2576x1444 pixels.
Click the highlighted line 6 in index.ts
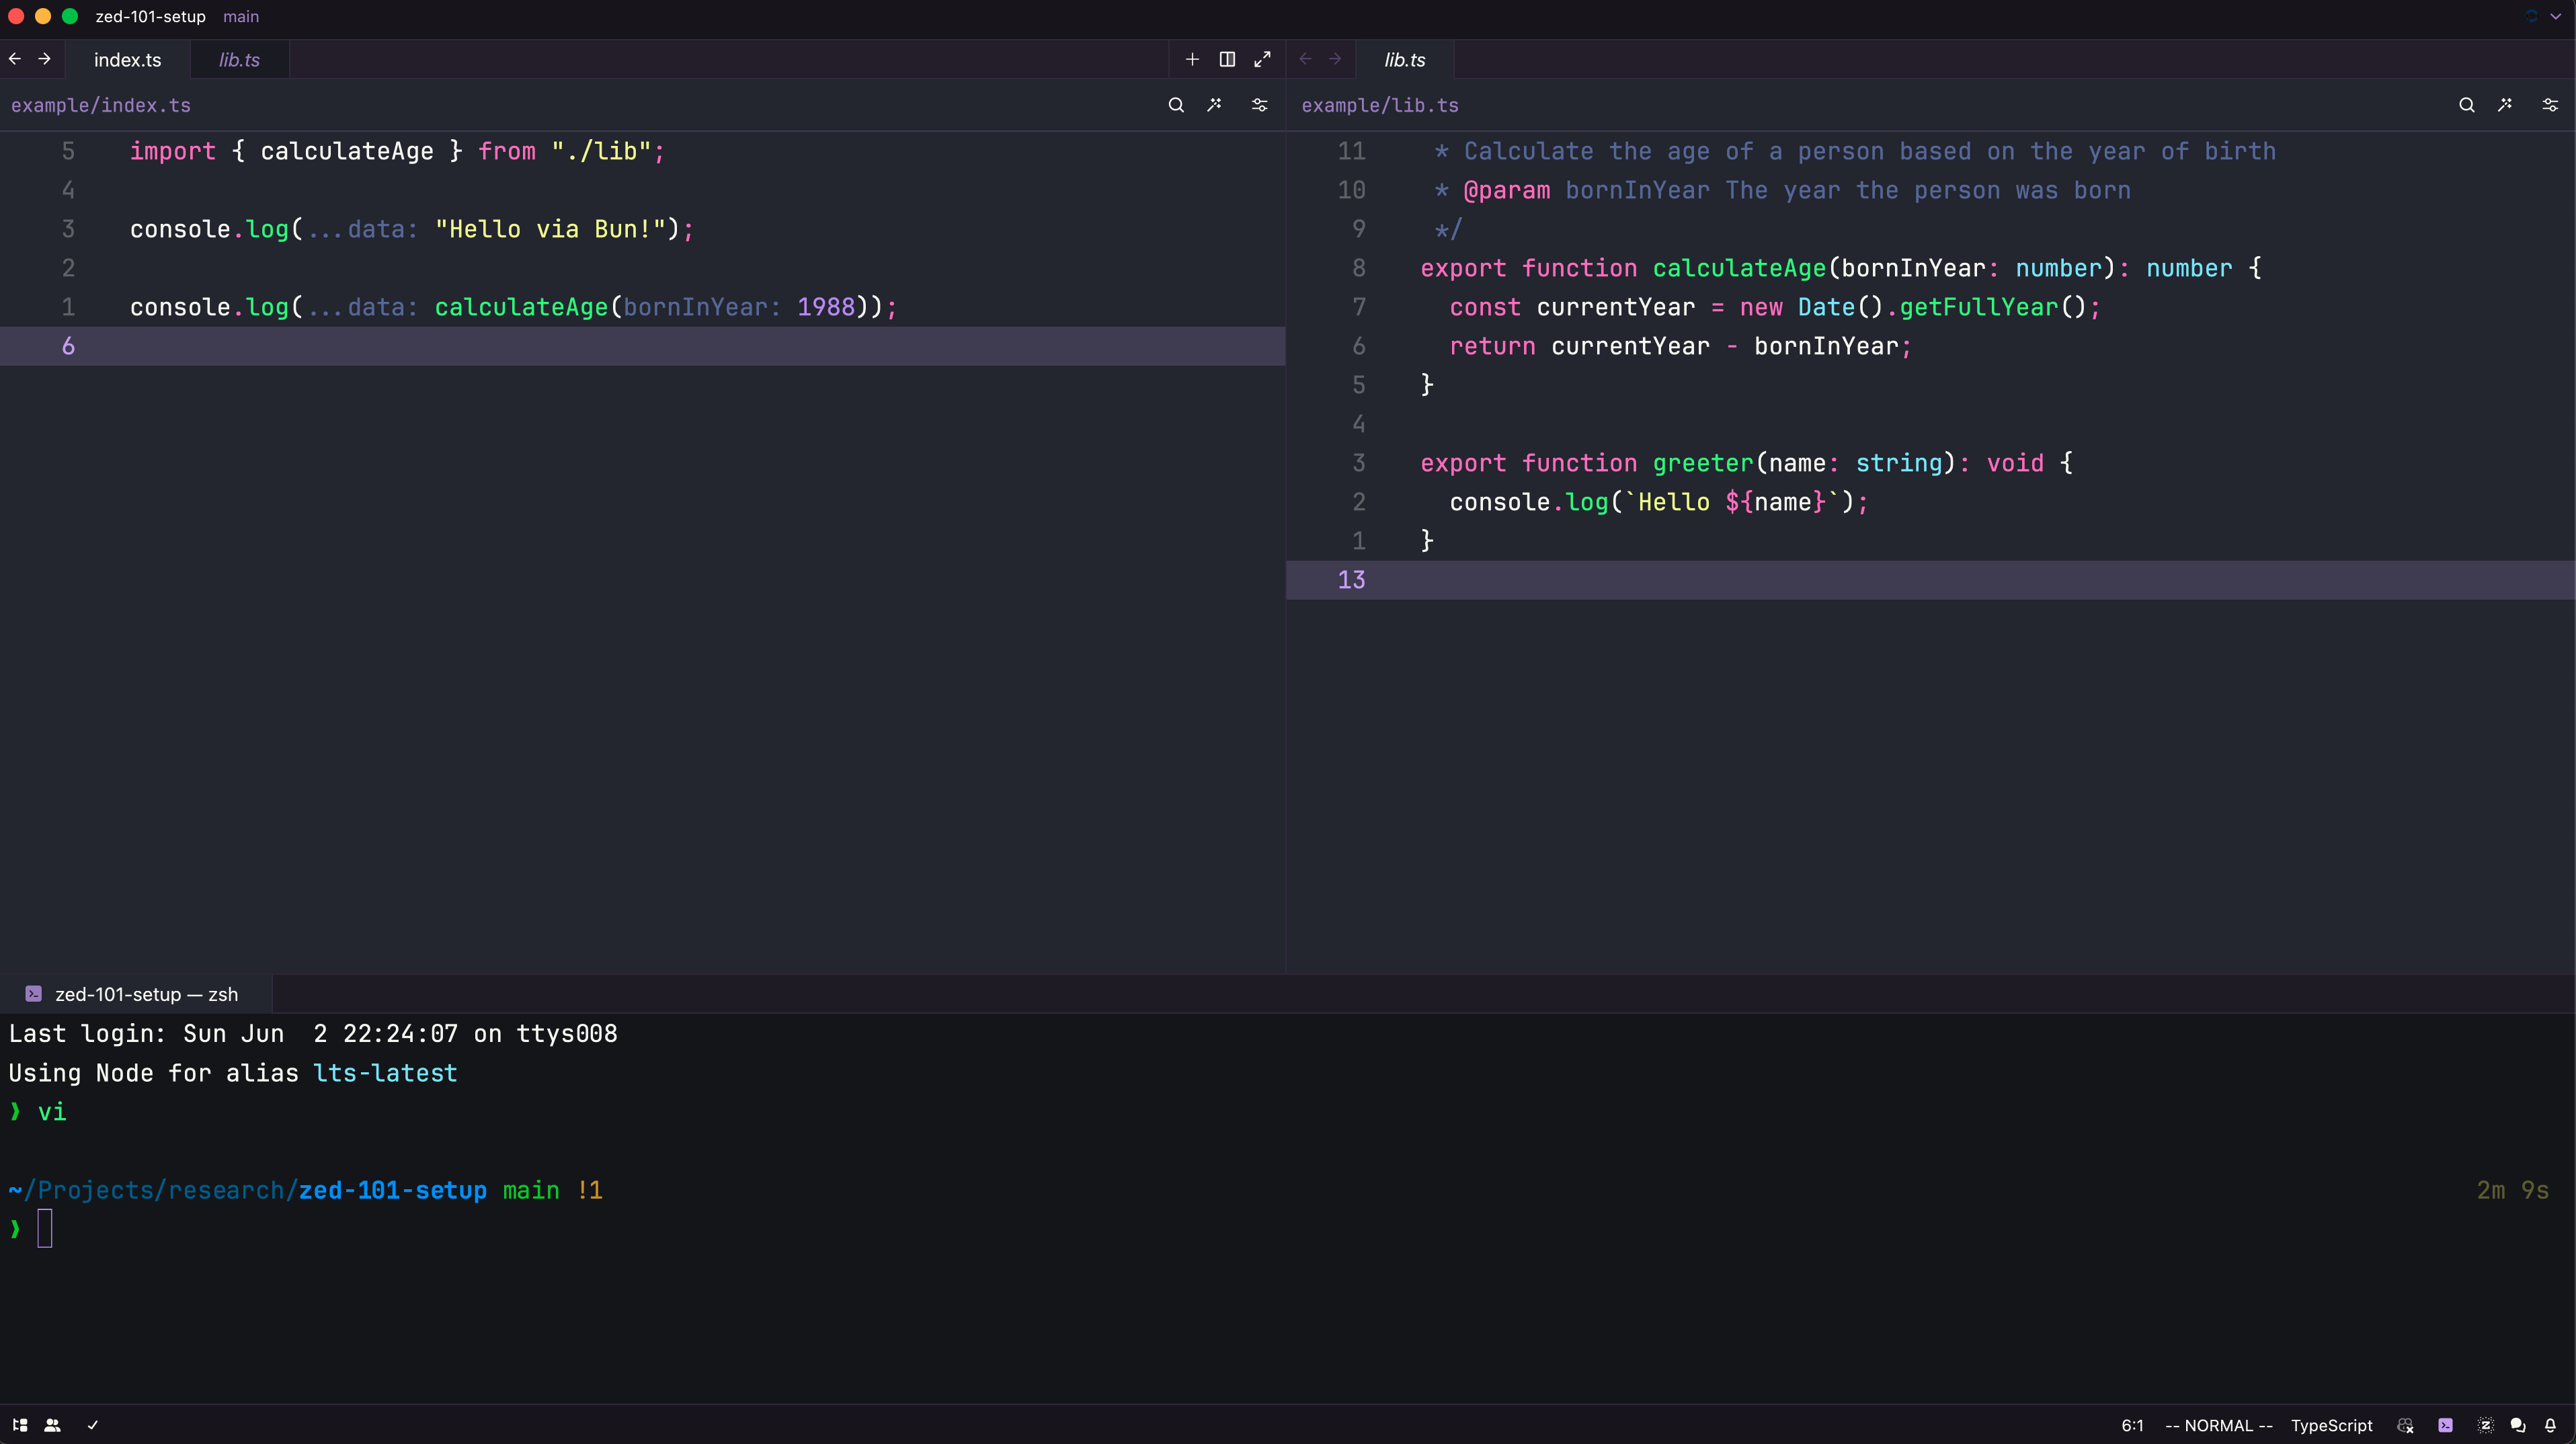642,346
